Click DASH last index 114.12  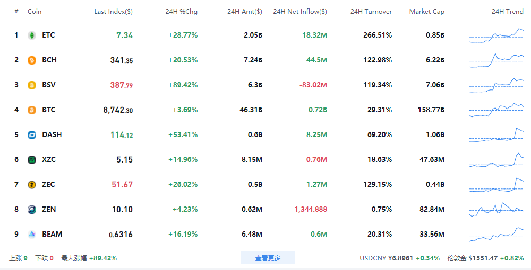click(x=122, y=135)
